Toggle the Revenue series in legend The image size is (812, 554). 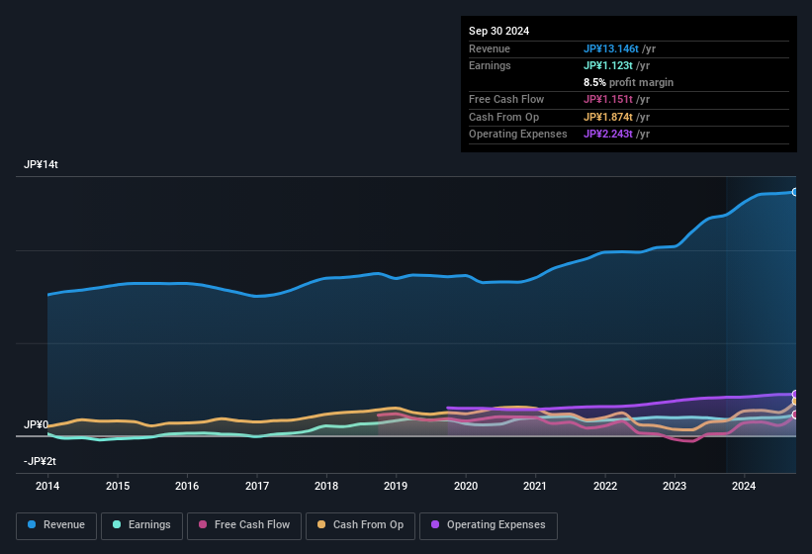coord(57,525)
